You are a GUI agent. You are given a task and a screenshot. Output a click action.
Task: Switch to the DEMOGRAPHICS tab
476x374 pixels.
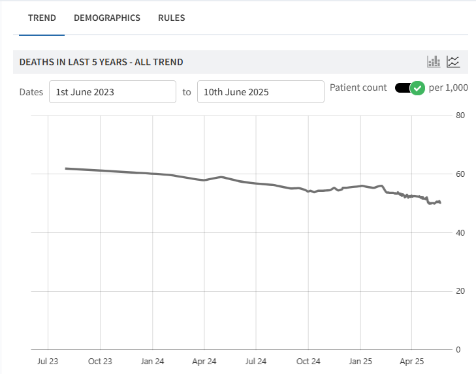click(x=107, y=18)
